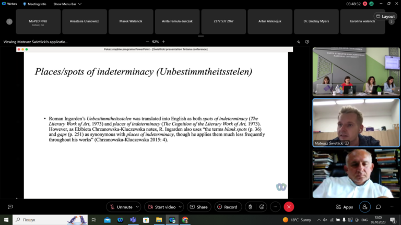Click the red leave meeting button
Image resolution: width=401 pixels, height=225 pixels.
coord(289,207)
